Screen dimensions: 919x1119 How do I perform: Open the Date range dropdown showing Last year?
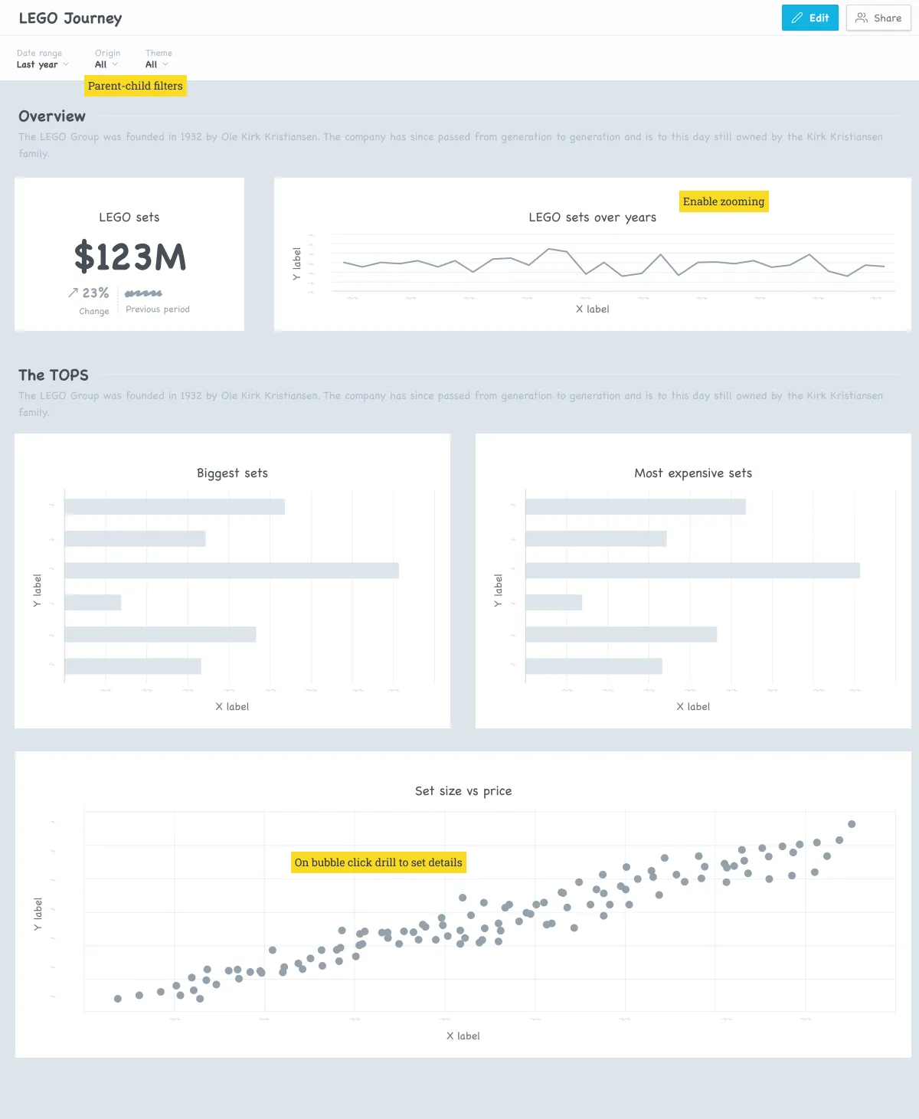coord(42,64)
